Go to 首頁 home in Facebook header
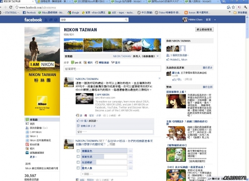Screen dimensions: 249x181 coord(208,20)
